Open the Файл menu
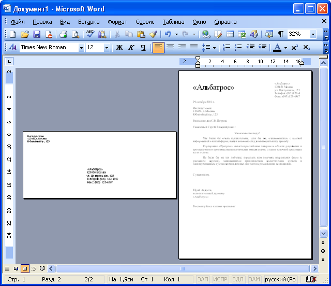Image resolution: width=331 pixels, height=286 pixels. tap(18, 22)
